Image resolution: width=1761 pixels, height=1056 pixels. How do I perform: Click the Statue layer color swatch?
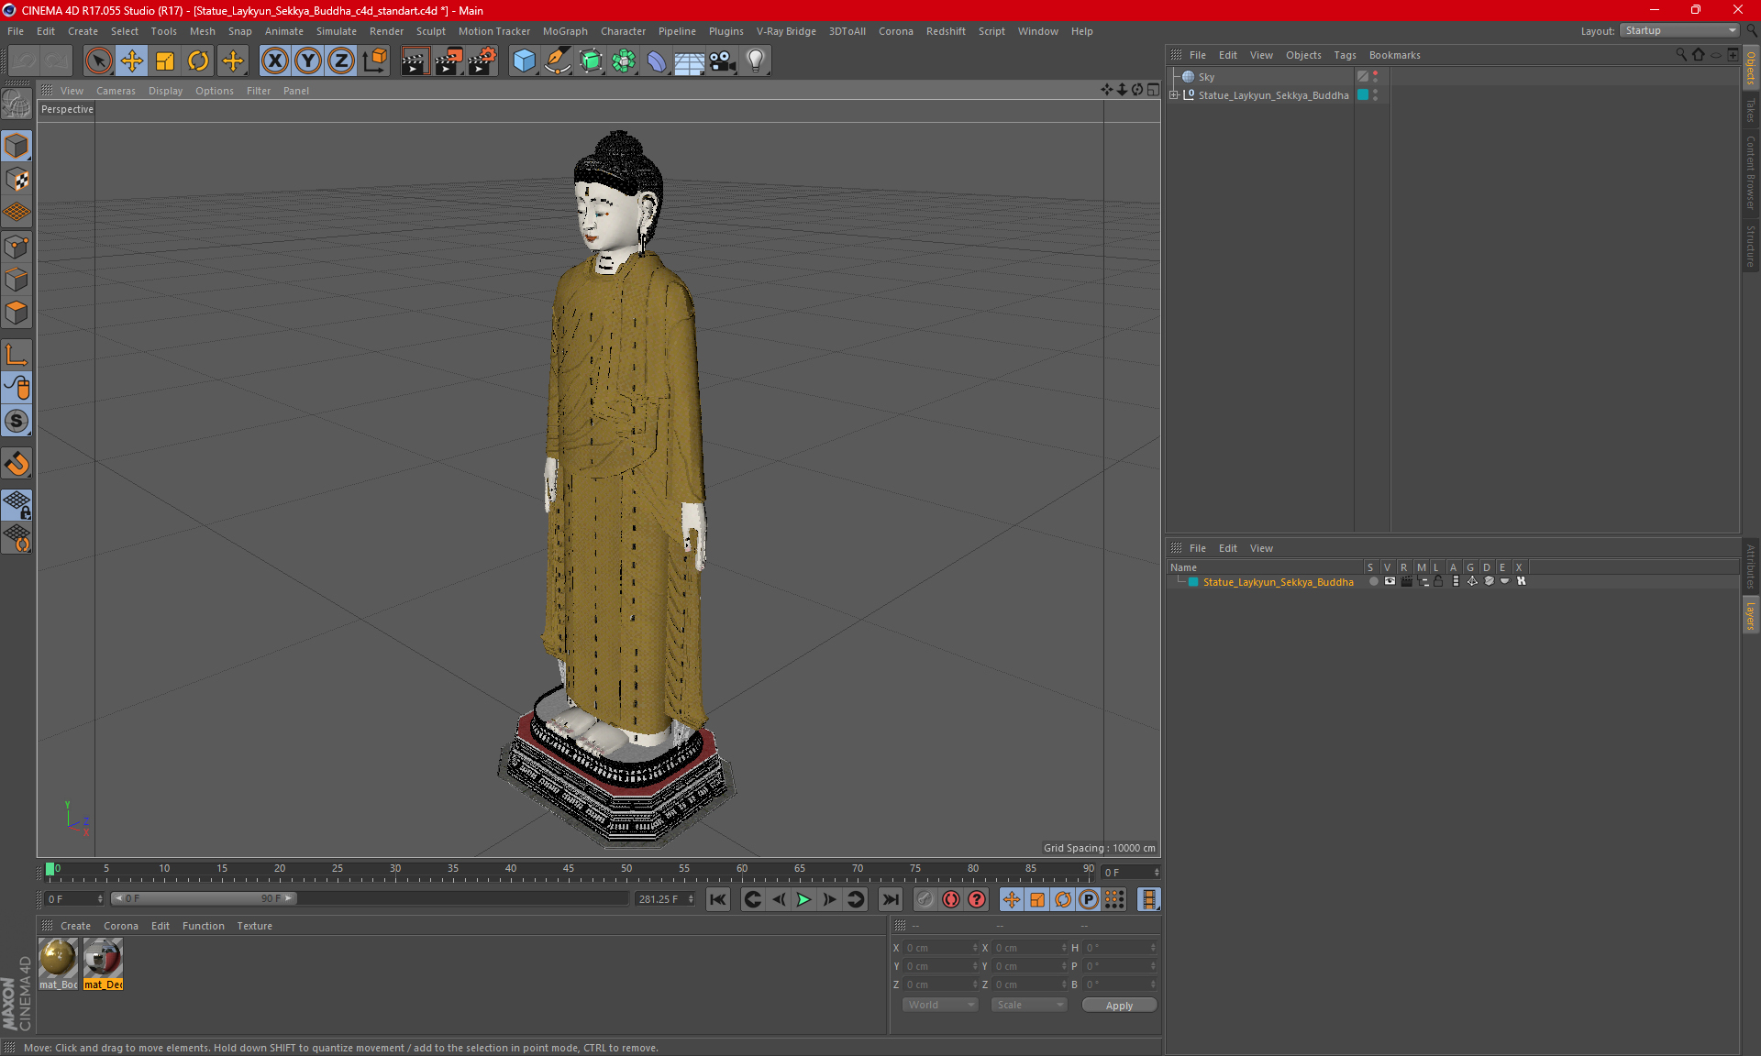click(1193, 582)
